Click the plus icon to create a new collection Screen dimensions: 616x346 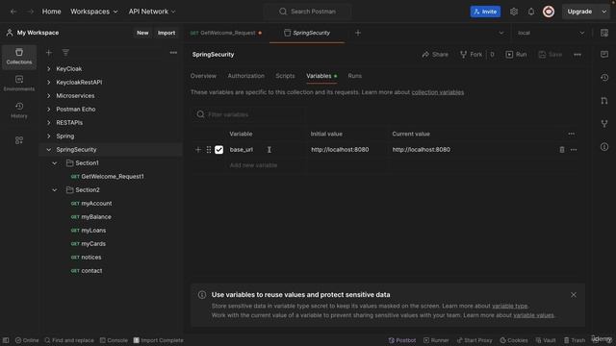click(x=49, y=53)
